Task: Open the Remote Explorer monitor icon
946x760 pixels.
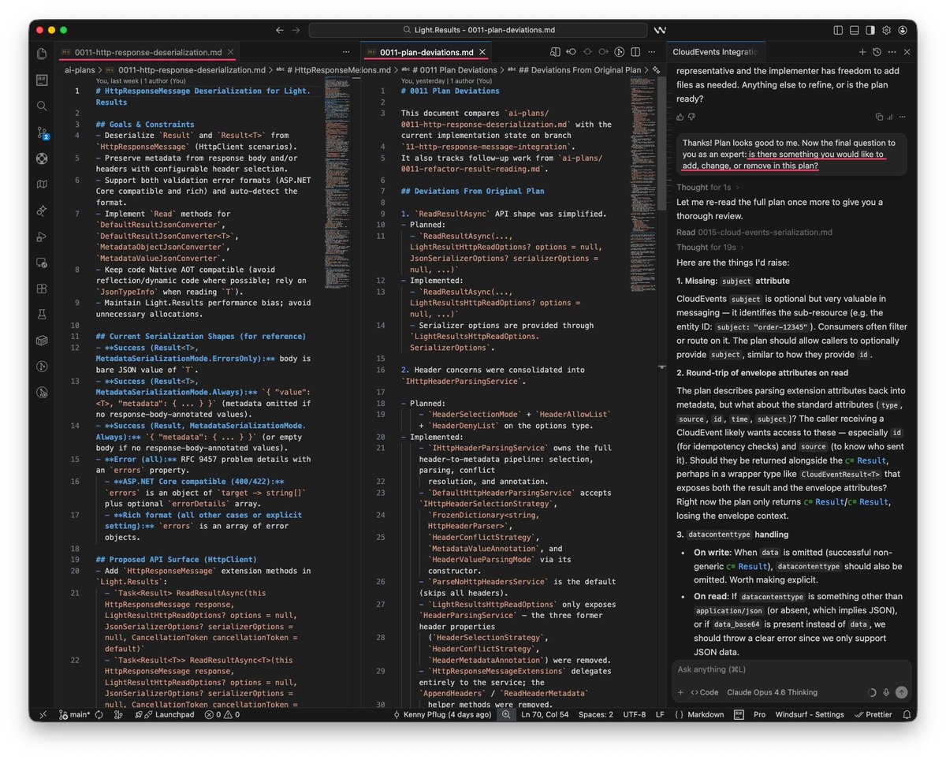Action: pyautogui.click(x=42, y=263)
